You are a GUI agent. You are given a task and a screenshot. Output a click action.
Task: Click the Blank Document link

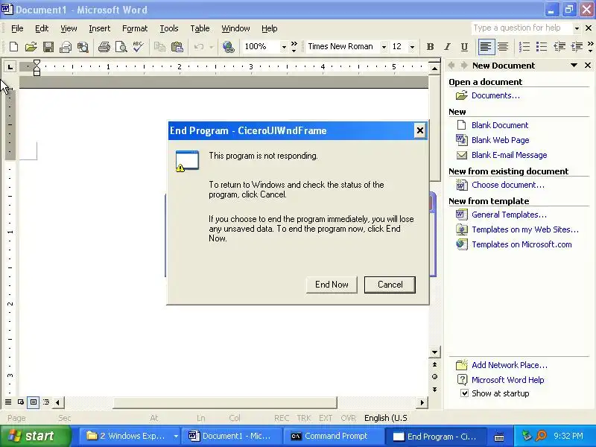pyautogui.click(x=499, y=125)
